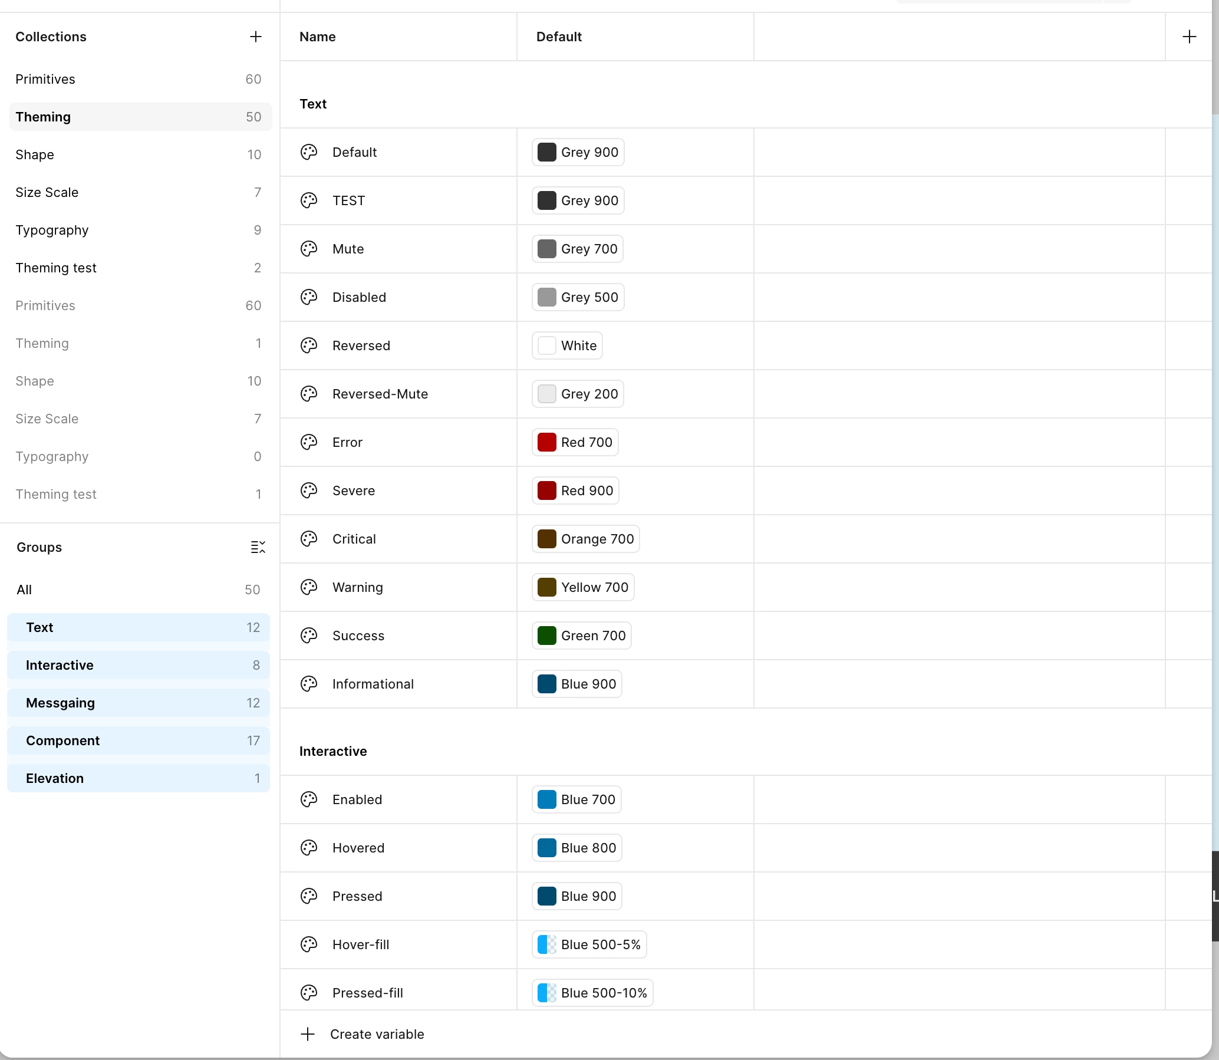The width and height of the screenshot is (1219, 1060).
Task: Click the add variable mode plus icon
Action: [x=1189, y=37]
